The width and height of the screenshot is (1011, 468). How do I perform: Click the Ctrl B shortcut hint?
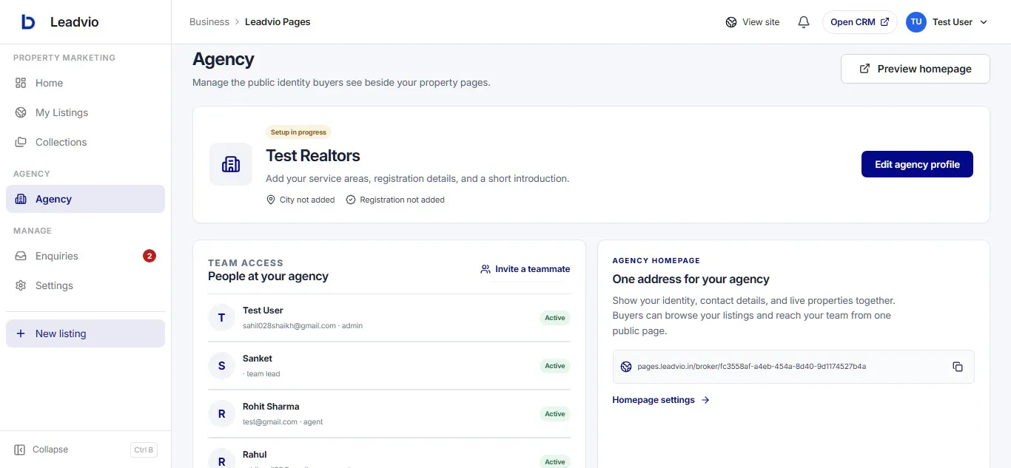click(144, 450)
